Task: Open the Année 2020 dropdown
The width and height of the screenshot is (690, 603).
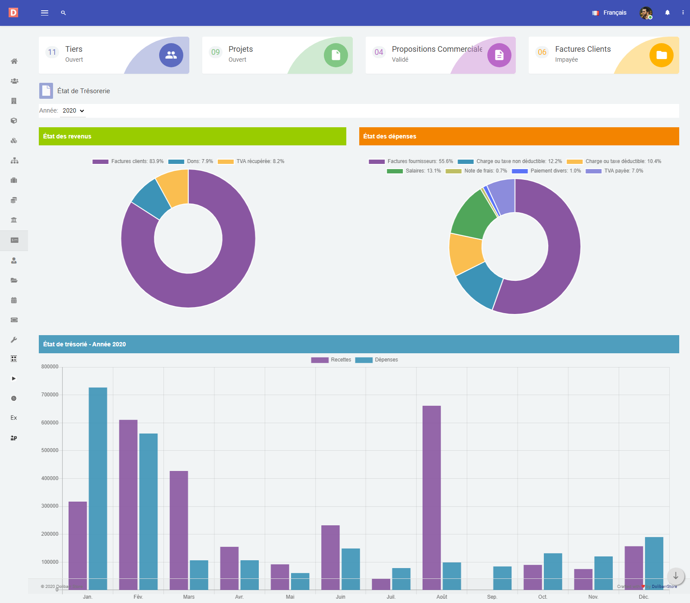Action: click(x=73, y=111)
